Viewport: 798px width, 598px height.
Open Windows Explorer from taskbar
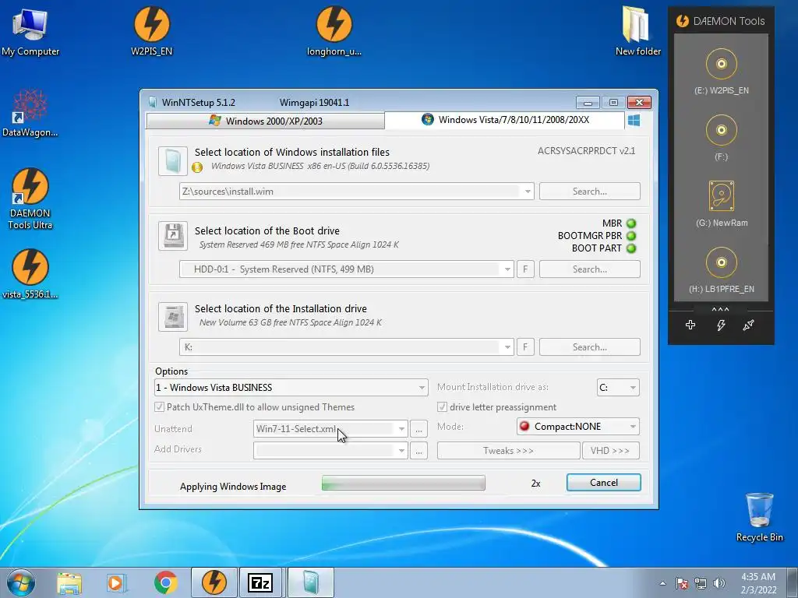click(69, 583)
